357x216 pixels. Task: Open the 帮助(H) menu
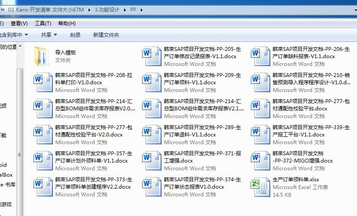coord(67,24)
